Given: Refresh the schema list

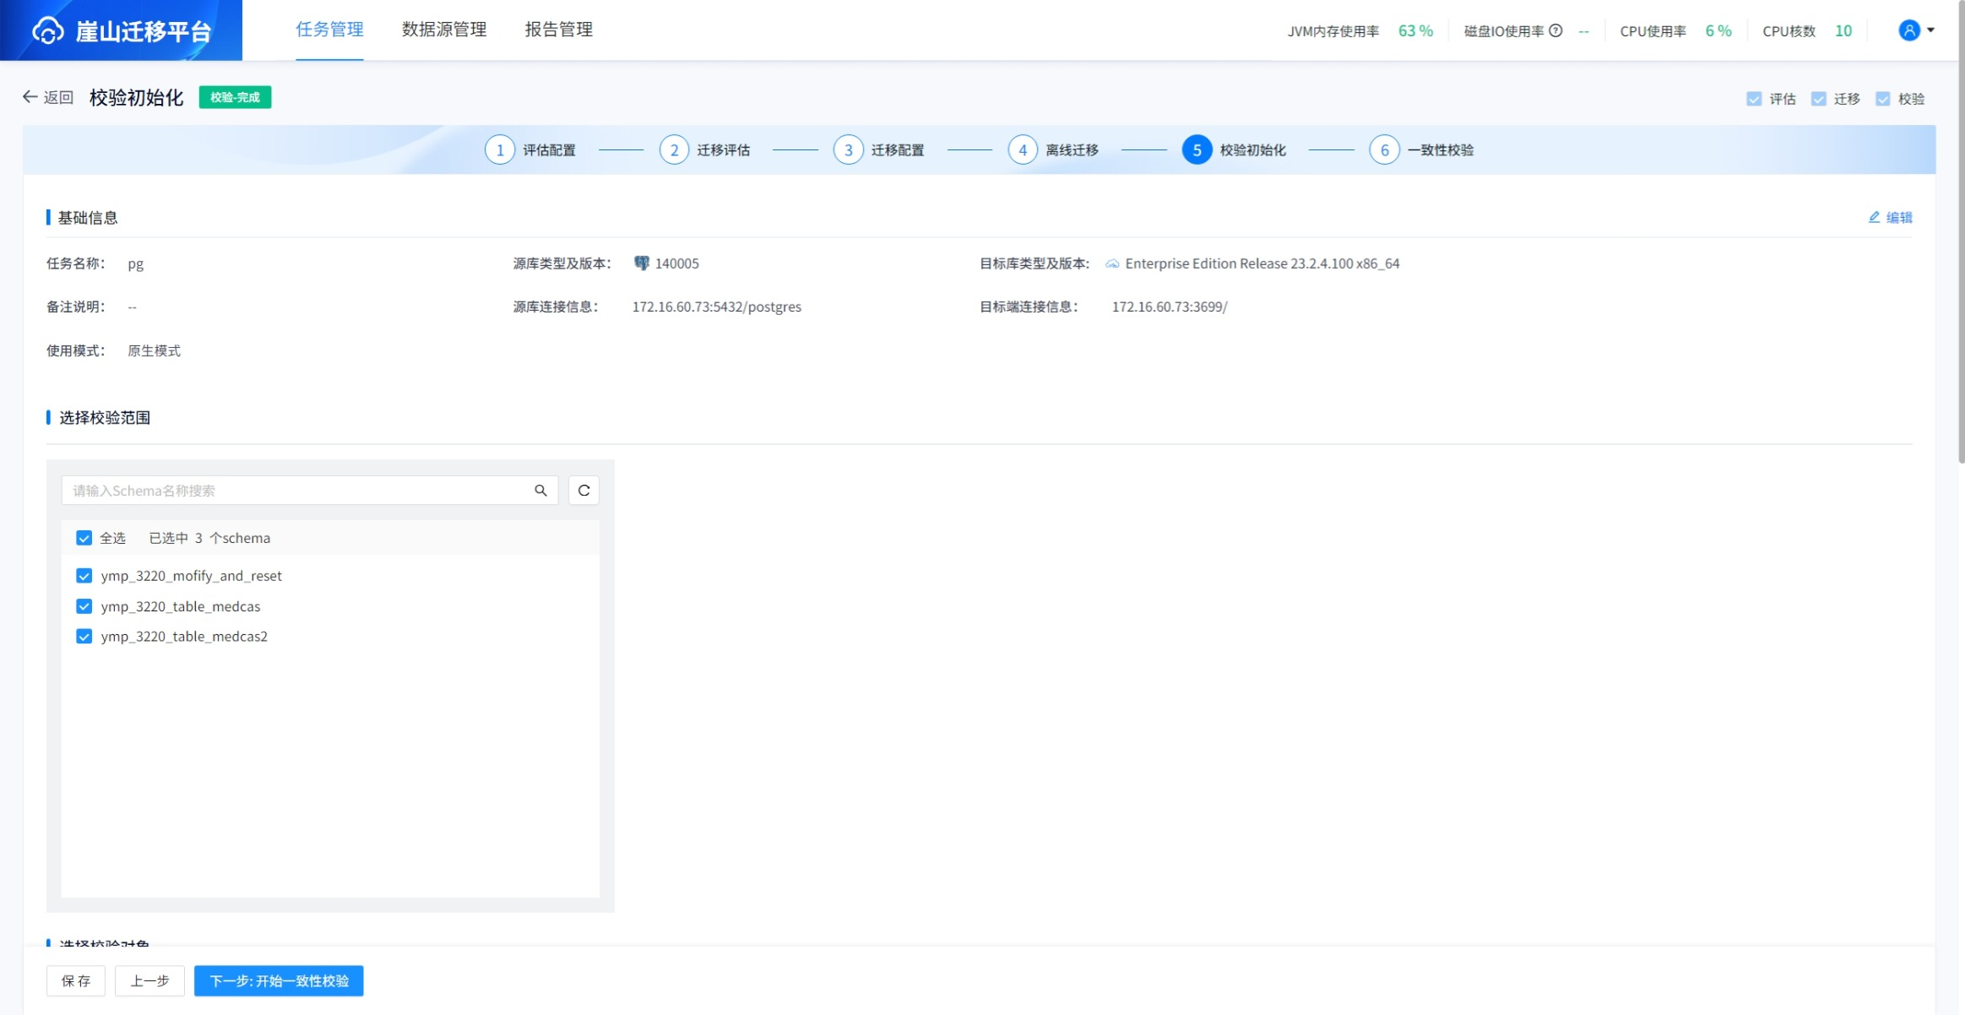Looking at the screenshot, I should pyautogui.click(x=584, y=491).
